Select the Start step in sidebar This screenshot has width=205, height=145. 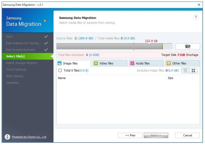point(9,37)
